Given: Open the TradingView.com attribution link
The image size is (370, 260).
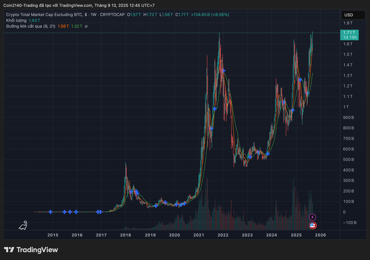Looking at the screenshot, I should click(76, 5).
